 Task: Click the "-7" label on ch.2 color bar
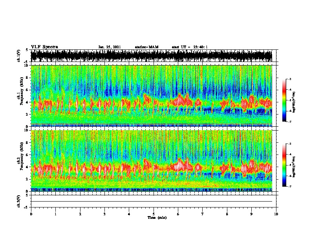289,186
